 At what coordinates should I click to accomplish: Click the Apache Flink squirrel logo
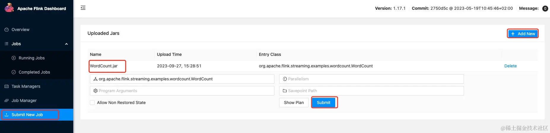pyautogui.click(x=9, y=8)
